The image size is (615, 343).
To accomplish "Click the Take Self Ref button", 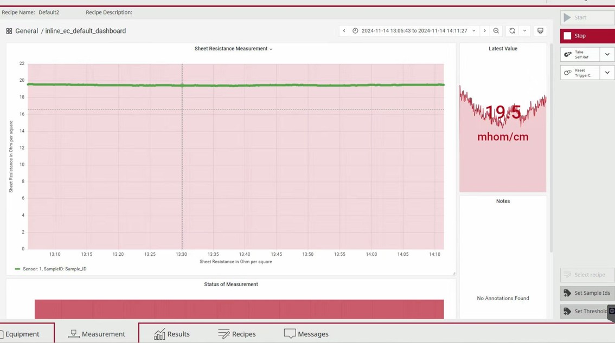I will coord(580,54).
